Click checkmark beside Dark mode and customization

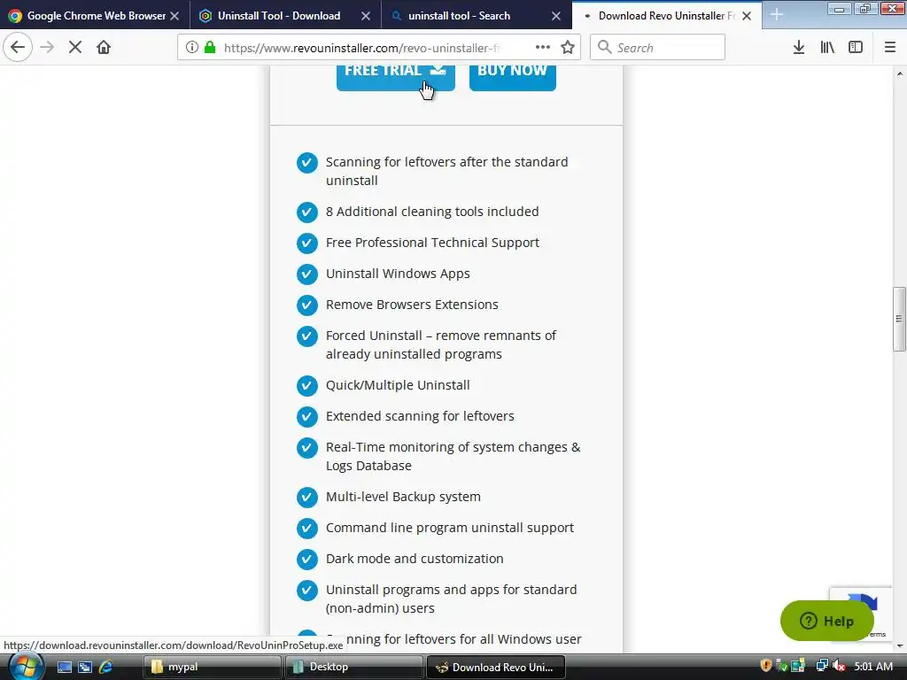point(307,560)
